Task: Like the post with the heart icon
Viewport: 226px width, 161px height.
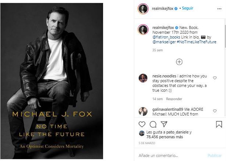Action: (x=142, y=124)
